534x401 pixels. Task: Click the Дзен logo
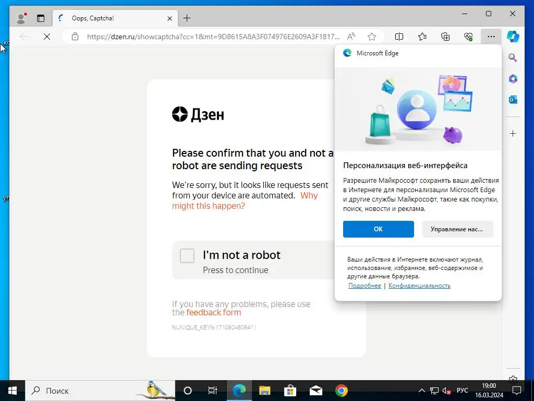(x=198, y=114)
